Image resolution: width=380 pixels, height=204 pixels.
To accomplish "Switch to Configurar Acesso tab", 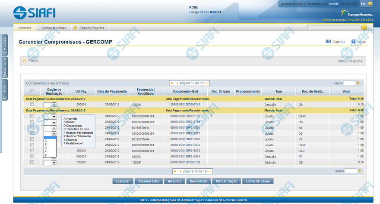I will 54,28.
